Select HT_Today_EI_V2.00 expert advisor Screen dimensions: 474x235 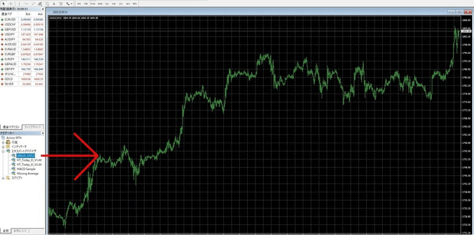pos(29,165)
